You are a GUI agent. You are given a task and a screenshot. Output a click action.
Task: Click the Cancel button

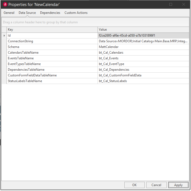(156, 185)
